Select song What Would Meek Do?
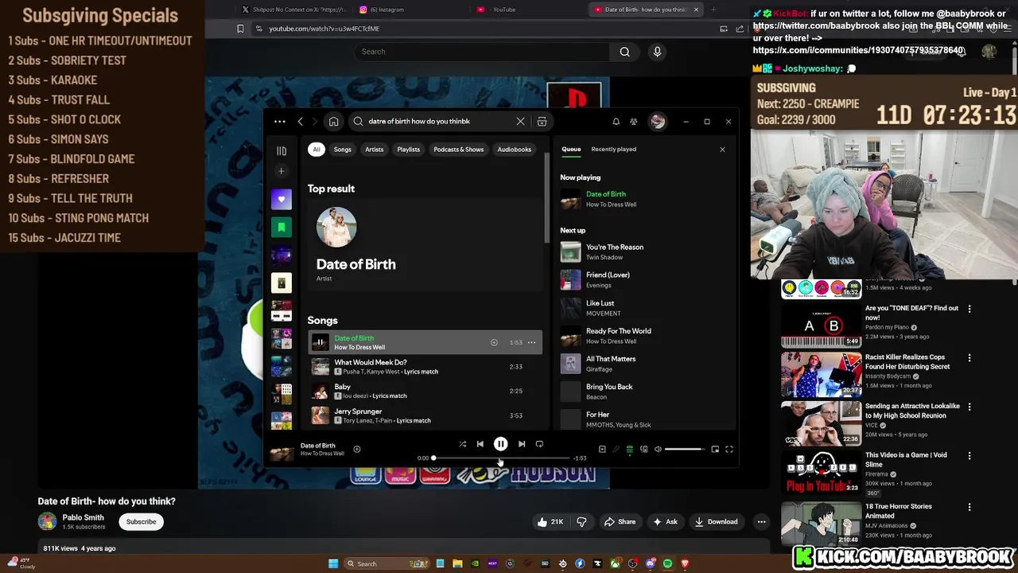This screenshot has width=1018, height=573. (x=425, y=367)
